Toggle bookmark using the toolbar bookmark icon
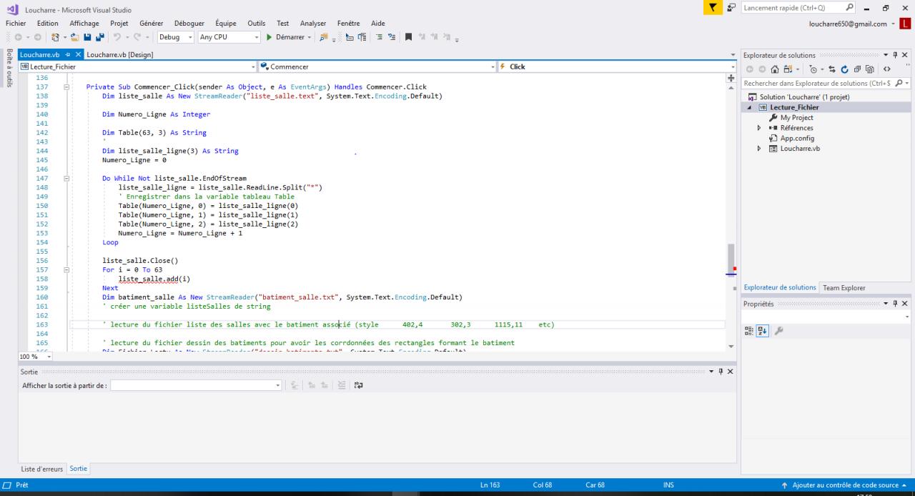This screenshot has height=496, width=915. 409,37
